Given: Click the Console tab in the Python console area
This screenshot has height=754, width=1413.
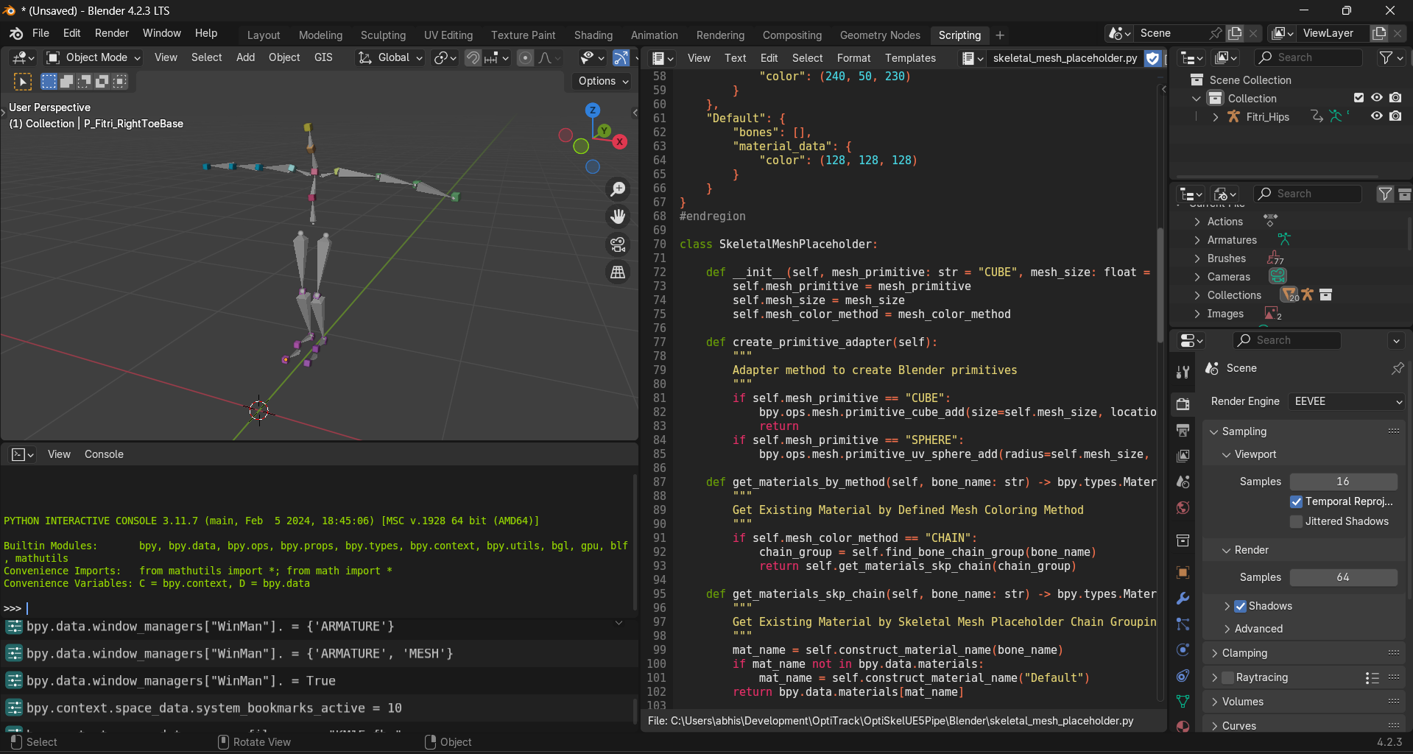Looking at the screenshot, I should point(103,454).
